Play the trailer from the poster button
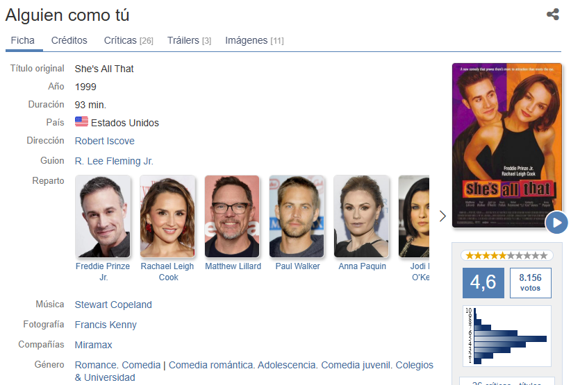Image resolution: width=571 pixels, height=385 pixels. click(x=556, y=223)
